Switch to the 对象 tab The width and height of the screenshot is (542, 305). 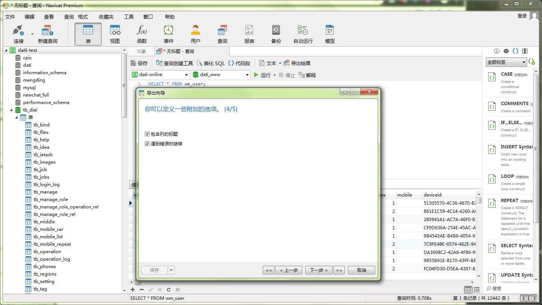point(141,51)
